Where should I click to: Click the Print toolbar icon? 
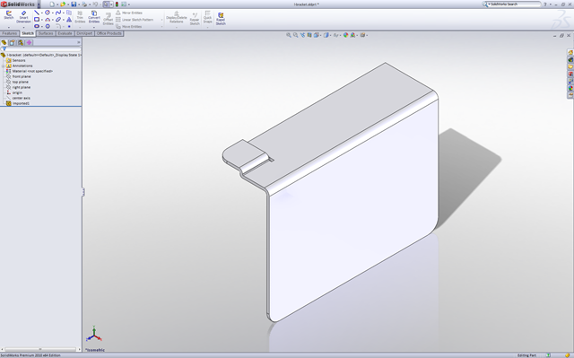click(84, 4)
